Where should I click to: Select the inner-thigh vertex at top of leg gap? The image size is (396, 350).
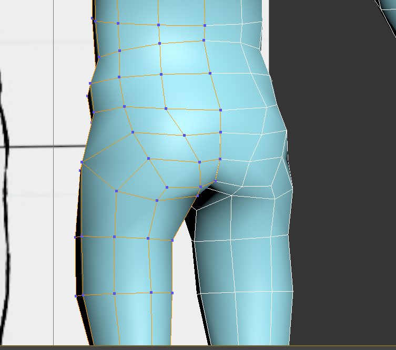pyautogui.click(x=198, y=195)
